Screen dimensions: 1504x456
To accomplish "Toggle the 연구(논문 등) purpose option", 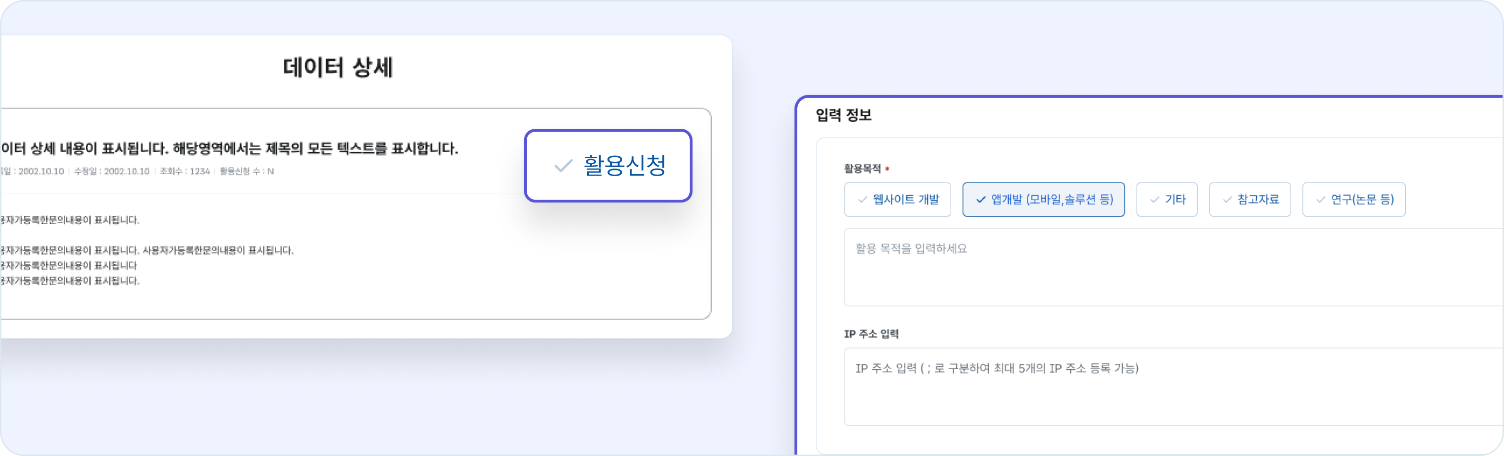I will pos(1354,199).
